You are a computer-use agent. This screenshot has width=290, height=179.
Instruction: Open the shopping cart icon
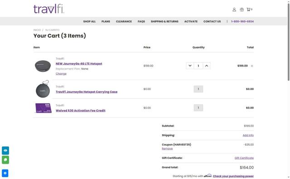(249, 9)
